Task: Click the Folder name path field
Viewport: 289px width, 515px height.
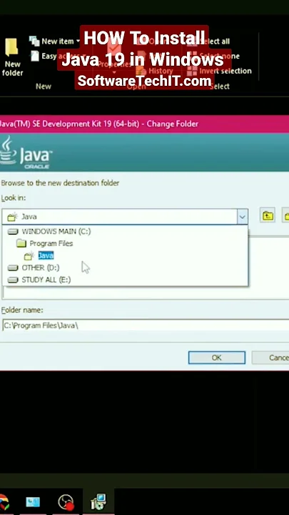Action: tap(146, 325)
